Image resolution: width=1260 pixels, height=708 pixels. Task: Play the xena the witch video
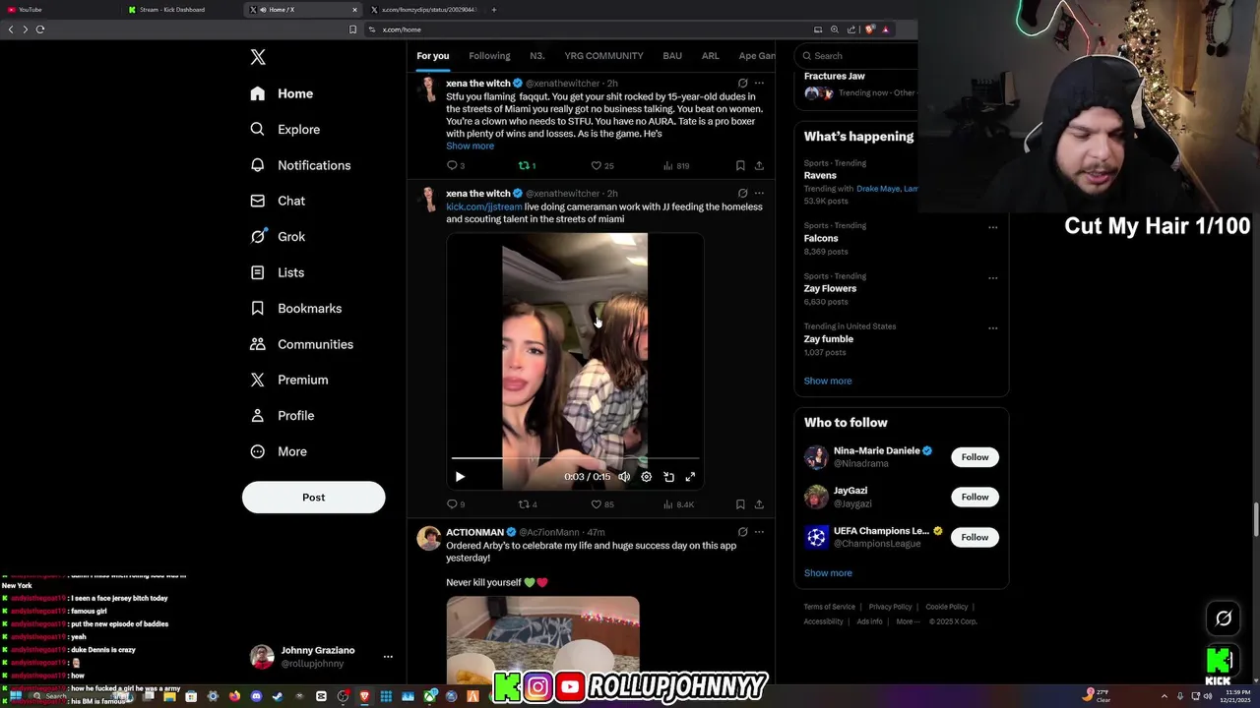click(x=460, y=477)
